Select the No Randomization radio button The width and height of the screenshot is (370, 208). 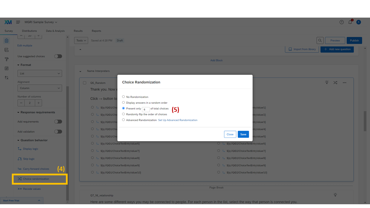click(x=123, y=97)
